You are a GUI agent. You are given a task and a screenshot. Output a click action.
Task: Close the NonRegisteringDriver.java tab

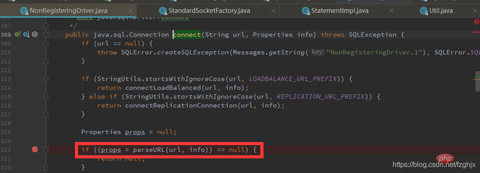tap(131, 11)
